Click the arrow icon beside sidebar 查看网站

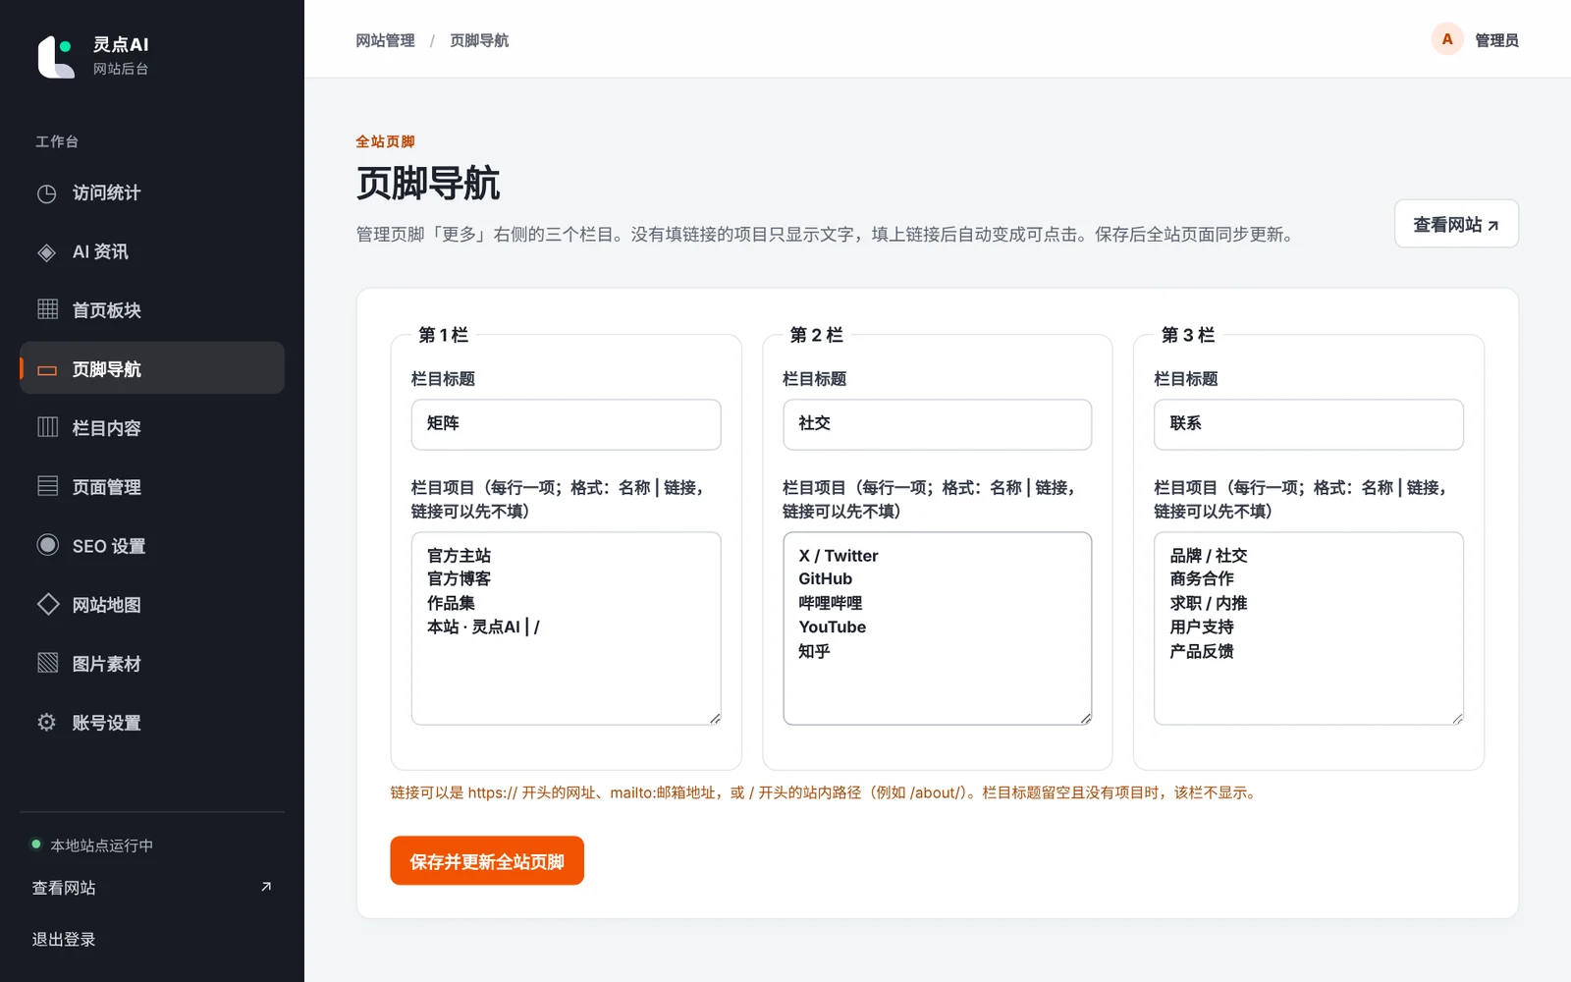tap(266, 887)
